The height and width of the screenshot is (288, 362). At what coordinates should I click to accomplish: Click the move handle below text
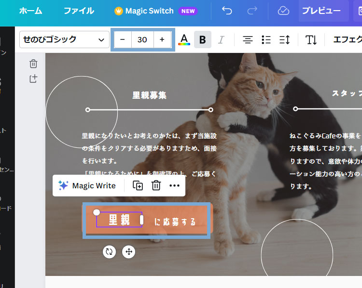click(x=128, y=252)
